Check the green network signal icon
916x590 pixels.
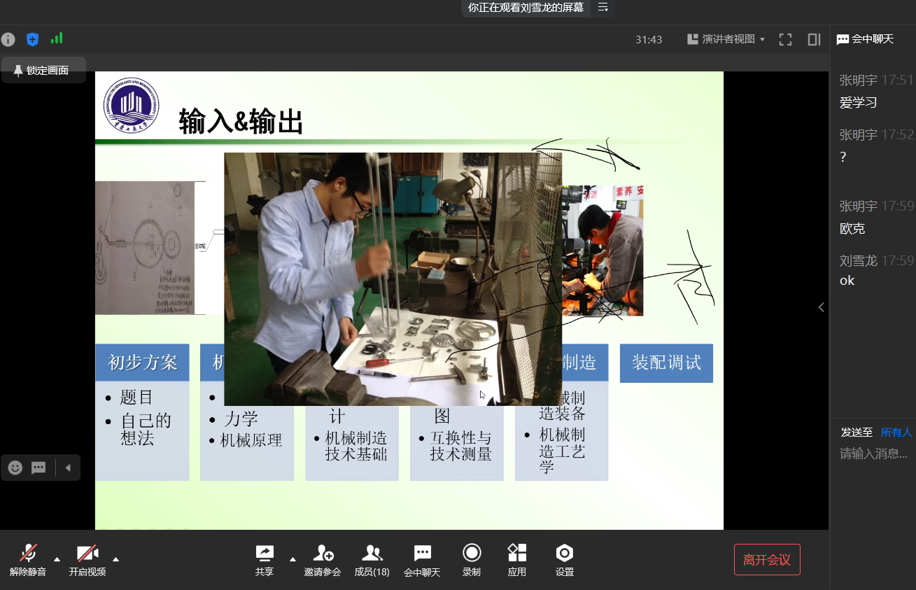57,38
